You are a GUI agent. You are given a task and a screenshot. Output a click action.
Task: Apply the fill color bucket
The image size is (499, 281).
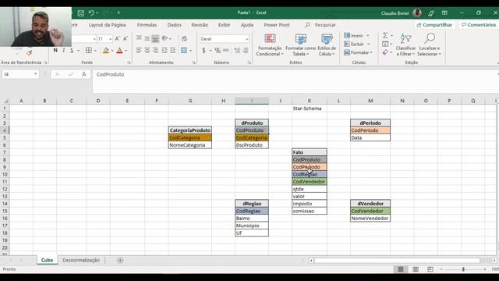[106, 50]
